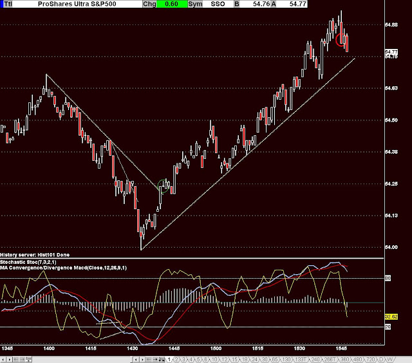412x363 pixels.
Task: Click the SSO symbol field
Action: (x=218, y=4)
